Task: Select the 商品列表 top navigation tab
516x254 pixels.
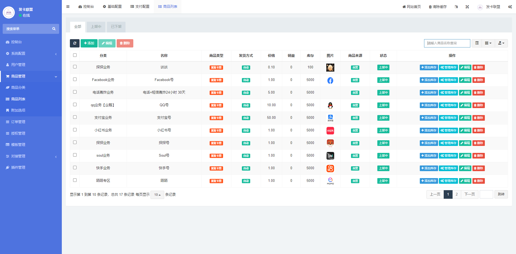Action: click(x=168, y=7)
